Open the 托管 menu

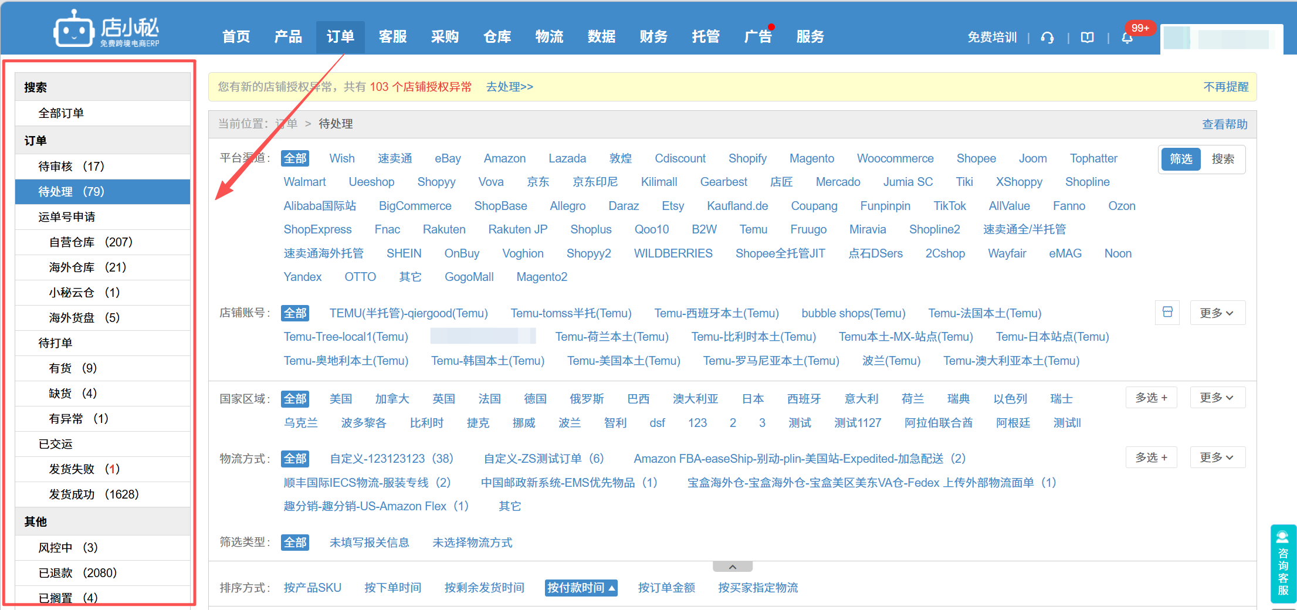pyautogui.click(x=706, y=37)
